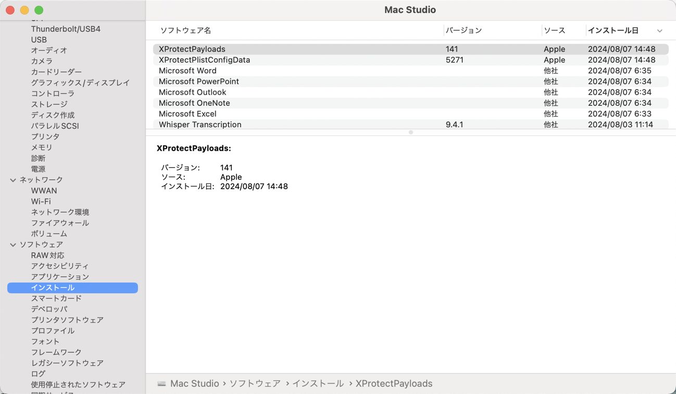Screen dimensions: 676x394
Task: Select Whisper Transcription row
Action: point(410,125)
